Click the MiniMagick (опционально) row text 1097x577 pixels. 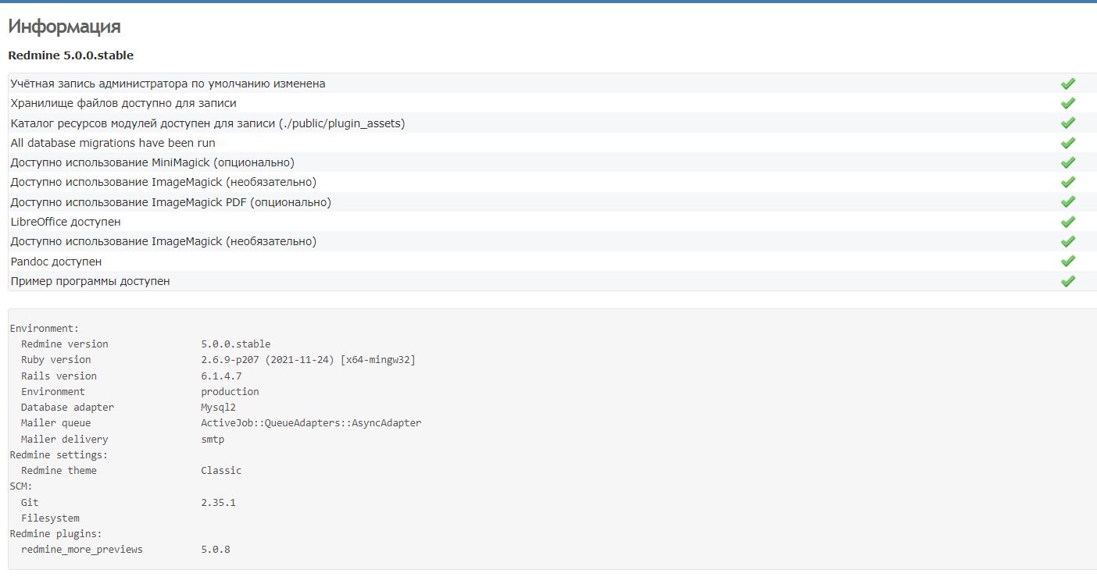pos(152,162)
